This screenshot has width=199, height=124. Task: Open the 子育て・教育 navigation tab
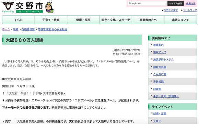pyautogui.click(x=51, y=20)
